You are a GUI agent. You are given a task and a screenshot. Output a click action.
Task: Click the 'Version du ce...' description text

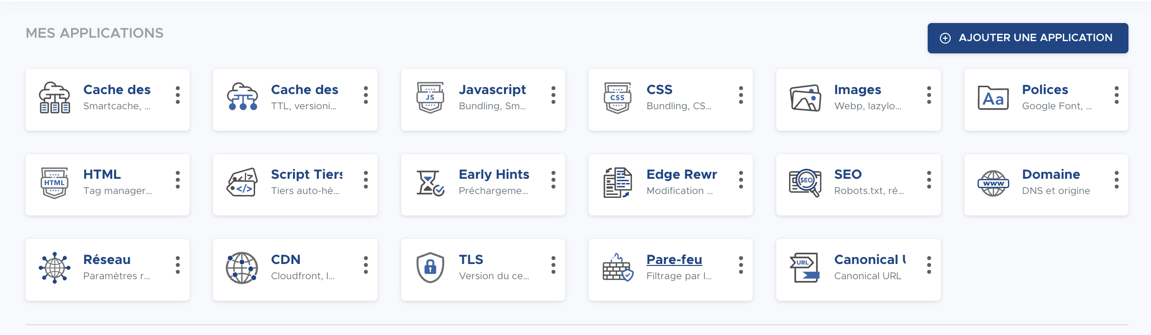coord(494,276)
